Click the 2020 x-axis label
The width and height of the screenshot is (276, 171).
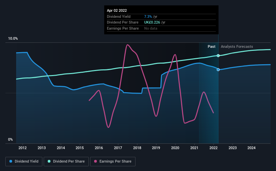(175, 148)
